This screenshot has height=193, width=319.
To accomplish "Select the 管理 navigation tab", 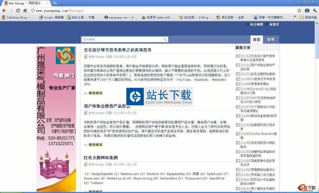I will coord(271,39).
